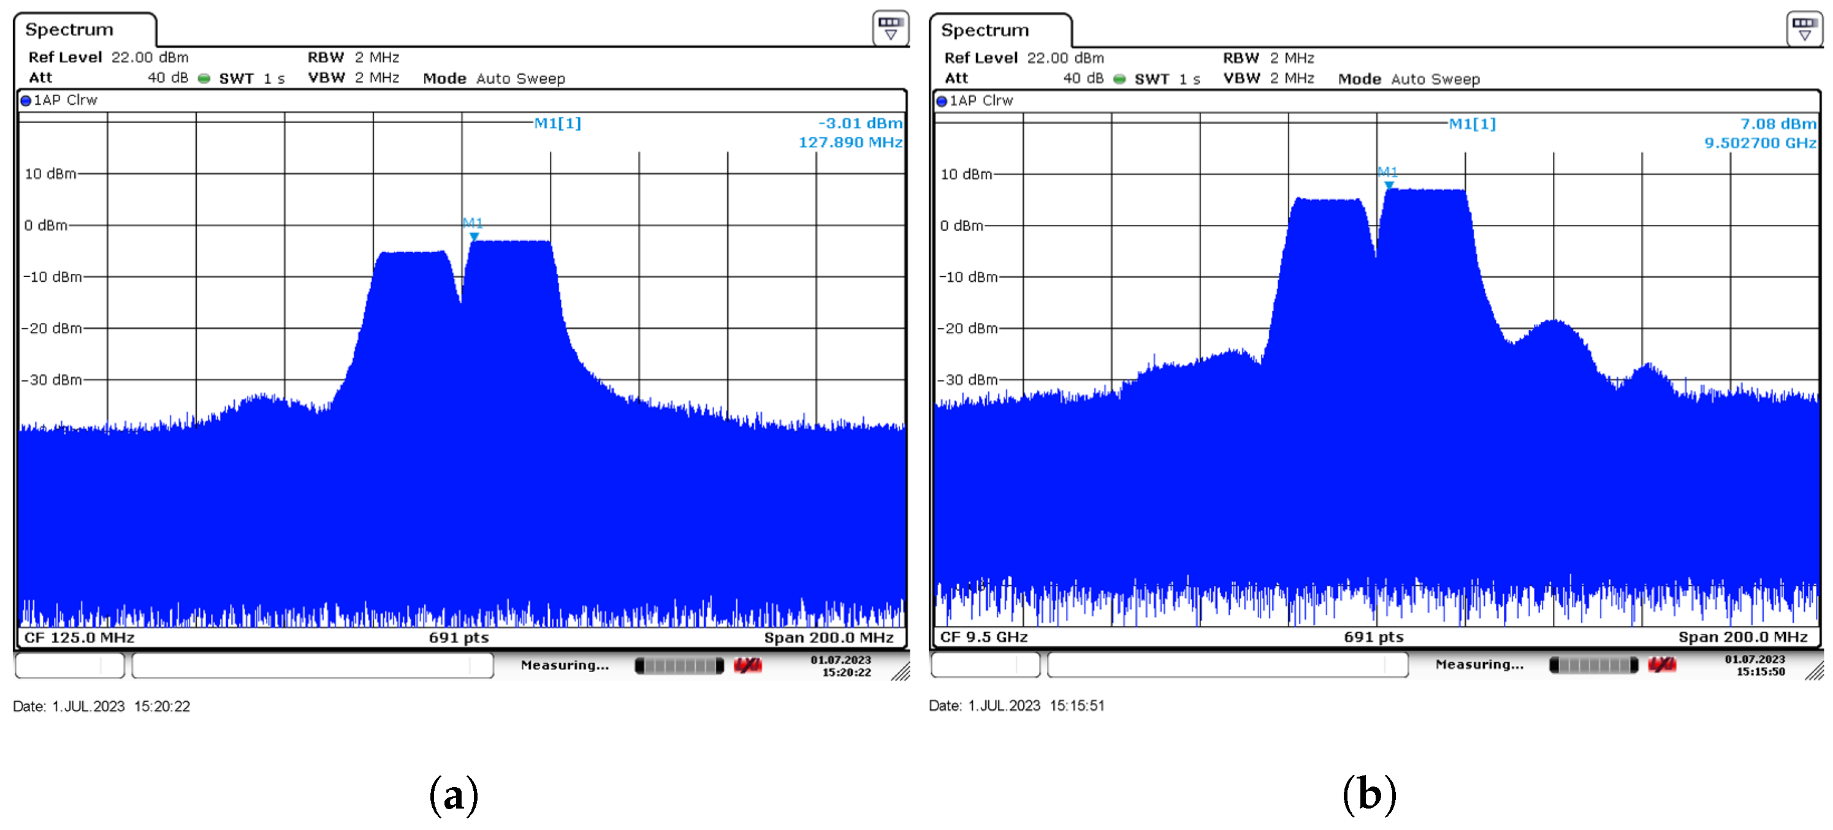Image resolution: width=1833 pixels, height=830 pixels.
Task: Click the CF 125.0 MHz center frequency field
Action: (80, 637)
